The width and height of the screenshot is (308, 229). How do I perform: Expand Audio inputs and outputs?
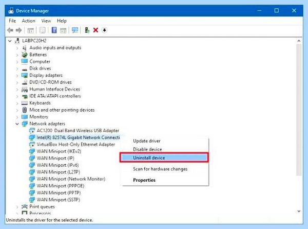point(17,48)
